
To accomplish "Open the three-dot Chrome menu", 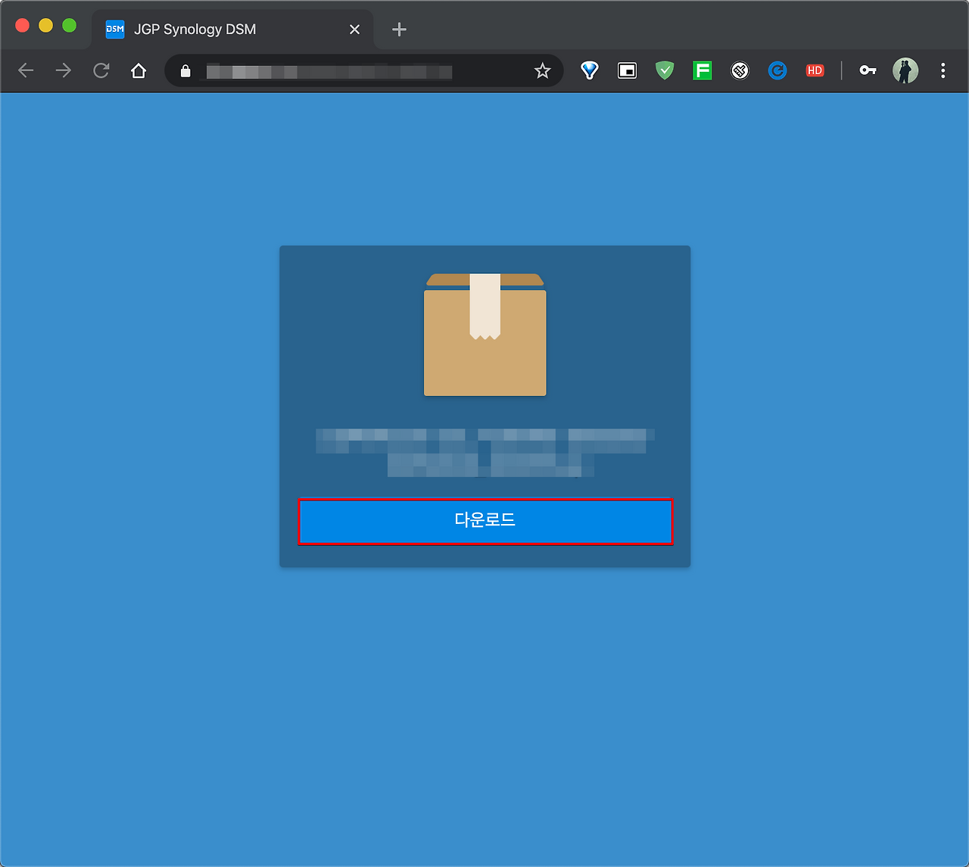I will point(943,70).
